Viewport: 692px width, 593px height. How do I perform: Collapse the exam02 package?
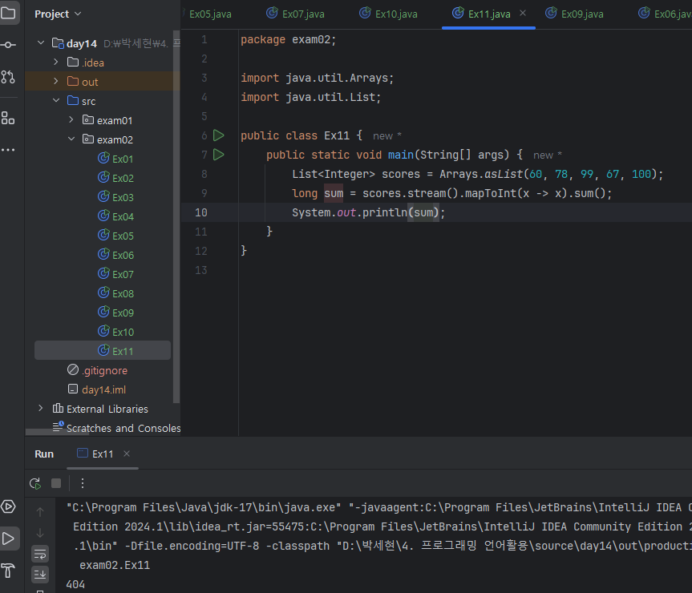click(71, 139)
